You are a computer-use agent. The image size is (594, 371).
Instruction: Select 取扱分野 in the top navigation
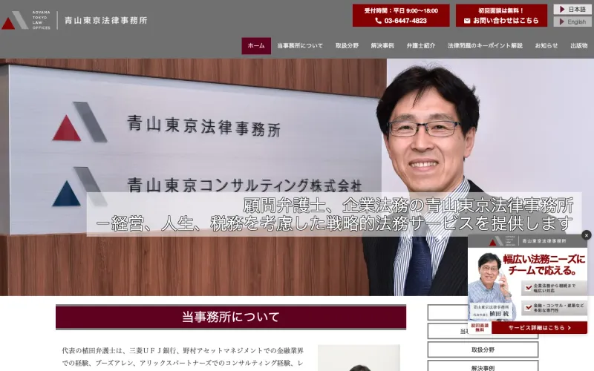pos(347,46)
